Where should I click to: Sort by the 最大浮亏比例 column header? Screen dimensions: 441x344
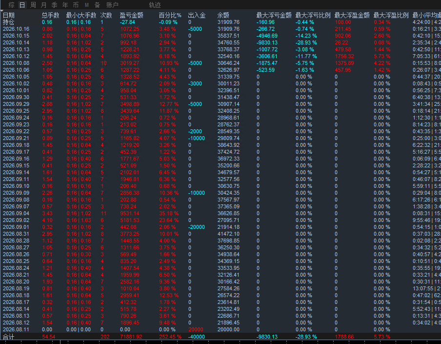coord(313,15)
